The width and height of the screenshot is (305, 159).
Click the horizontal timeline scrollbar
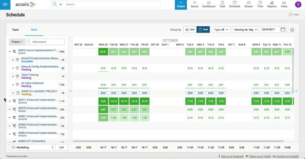pyautogui.click(x=178, y=141)
